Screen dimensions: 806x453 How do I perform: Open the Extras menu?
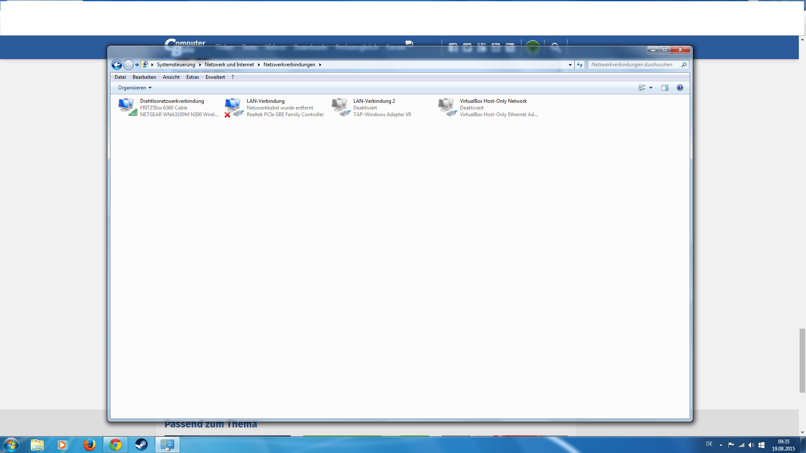coord(192,77)
